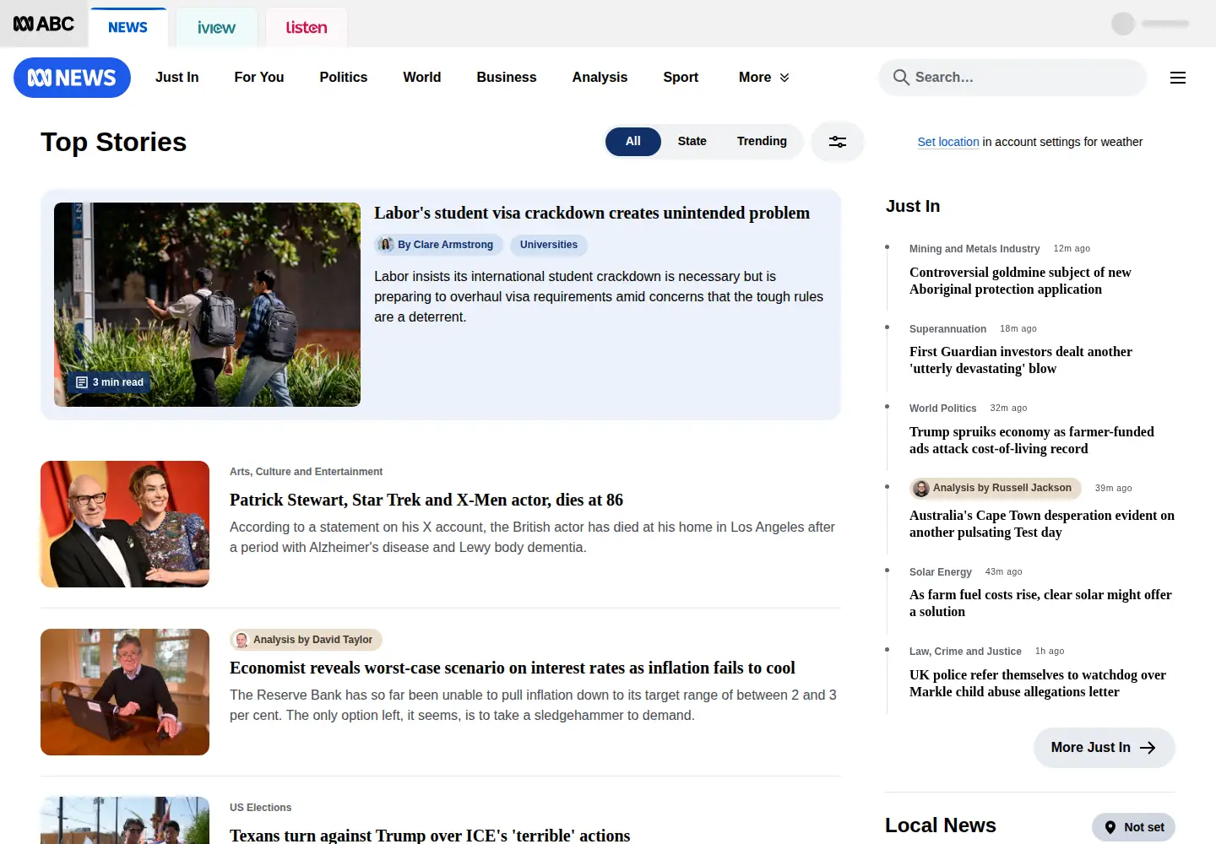Open the Universities topic tag

click(x=549, y=245)
